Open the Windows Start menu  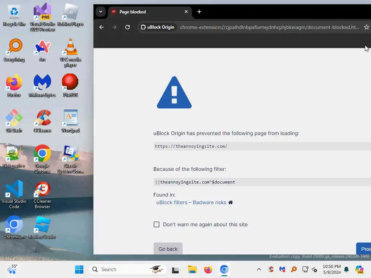tap(79, 269)
